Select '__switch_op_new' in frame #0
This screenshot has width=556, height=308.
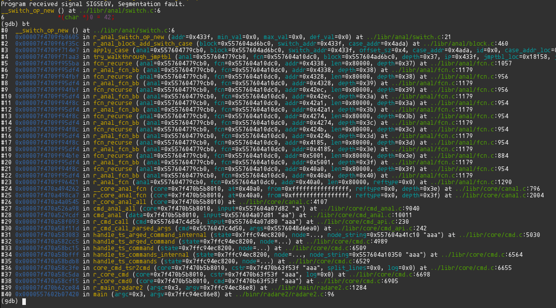(x=42, y=30)
